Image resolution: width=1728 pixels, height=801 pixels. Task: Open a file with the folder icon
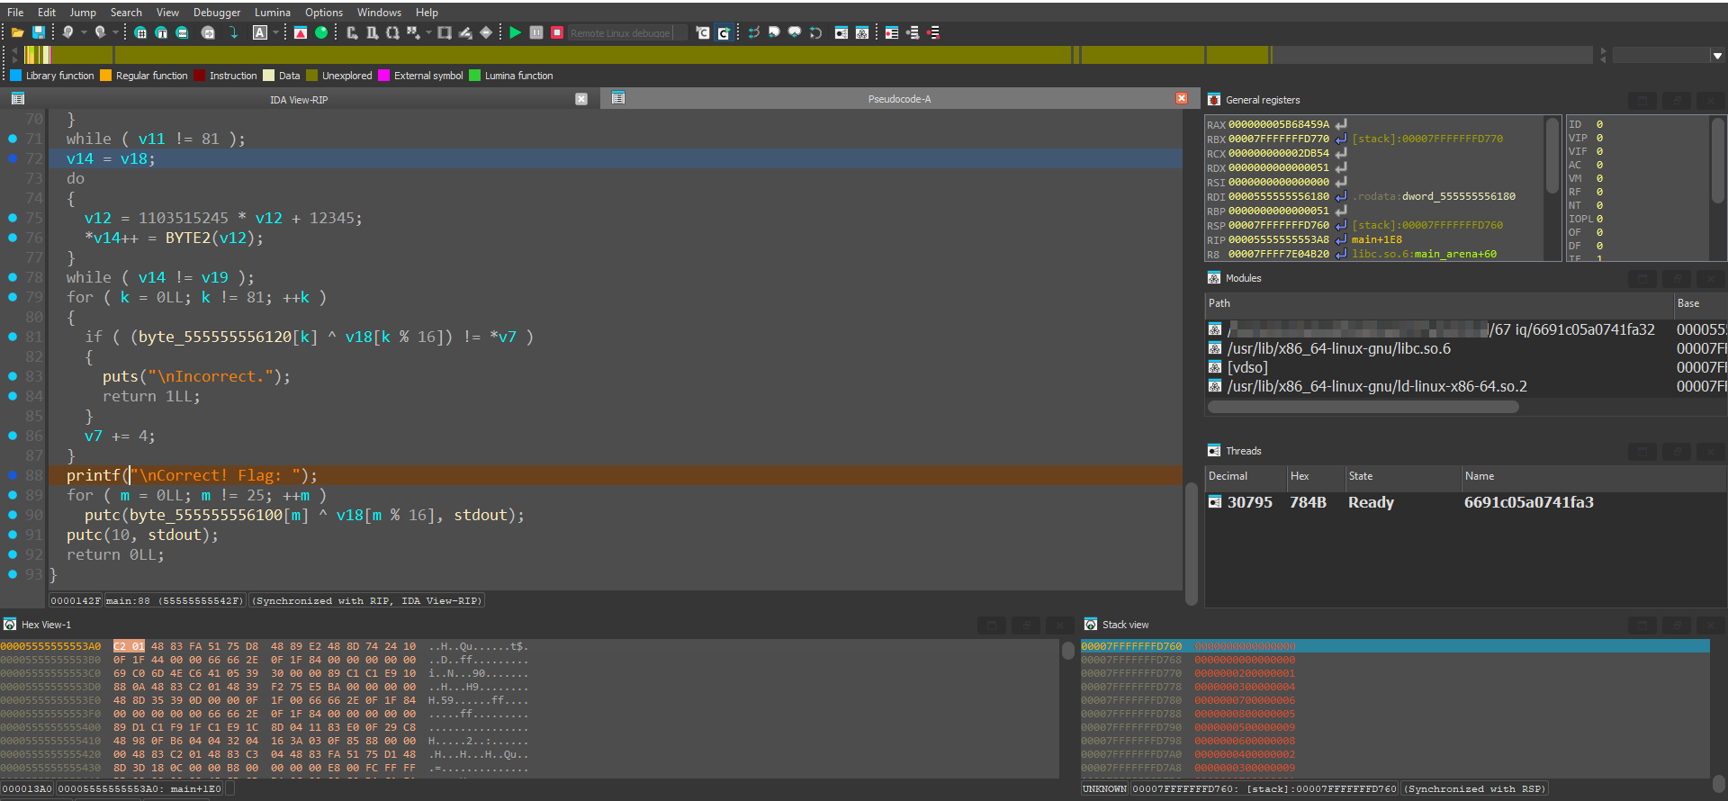click(x=17, y=32)
